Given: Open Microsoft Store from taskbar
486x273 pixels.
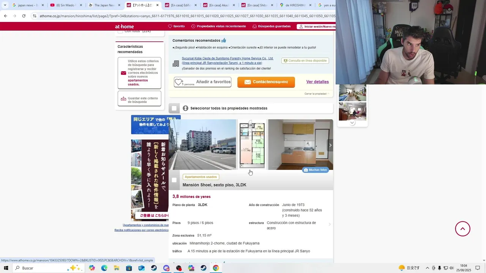Looking at the screenshot, I should pyautogui.click(x=129, y=268).
